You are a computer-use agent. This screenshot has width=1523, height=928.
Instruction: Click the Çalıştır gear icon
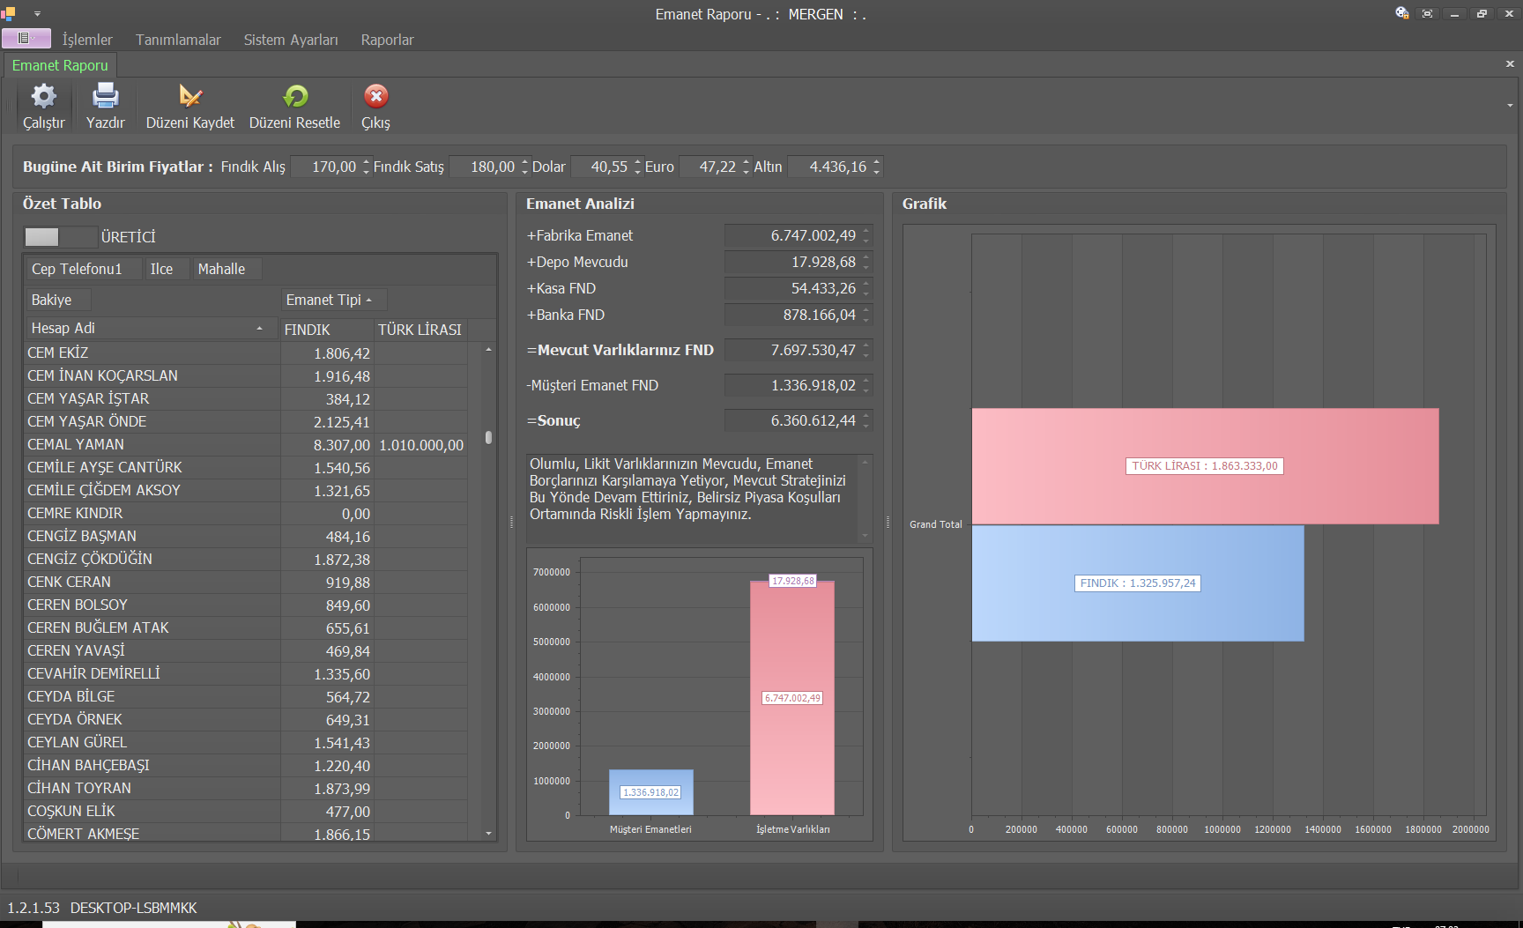[43, 97]
